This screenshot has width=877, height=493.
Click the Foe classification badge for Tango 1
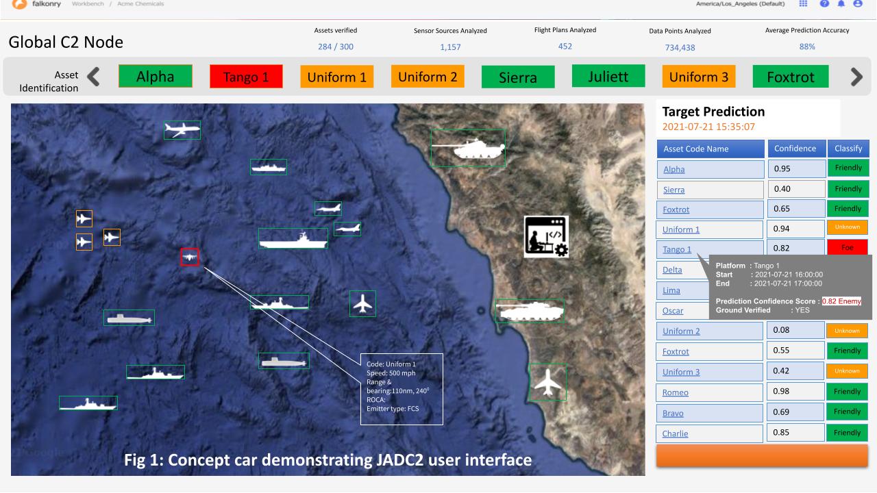(848, 248)
